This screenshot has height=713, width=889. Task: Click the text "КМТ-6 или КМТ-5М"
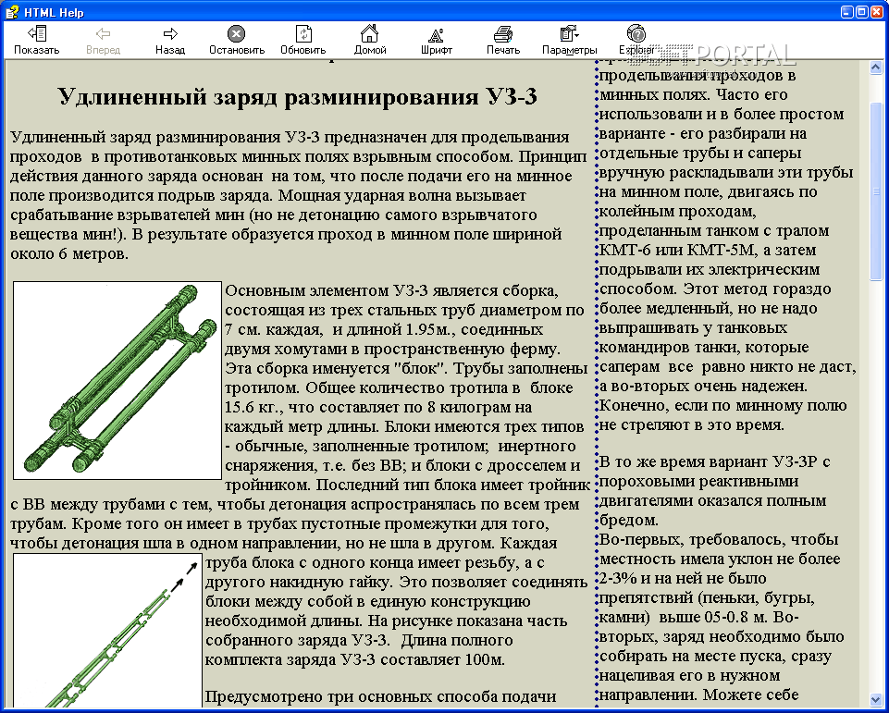pos(679,250)
